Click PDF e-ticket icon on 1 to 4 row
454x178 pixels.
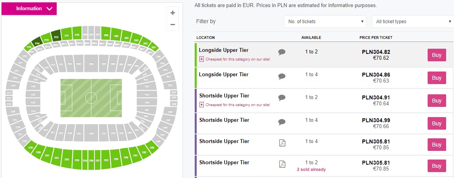282,143
